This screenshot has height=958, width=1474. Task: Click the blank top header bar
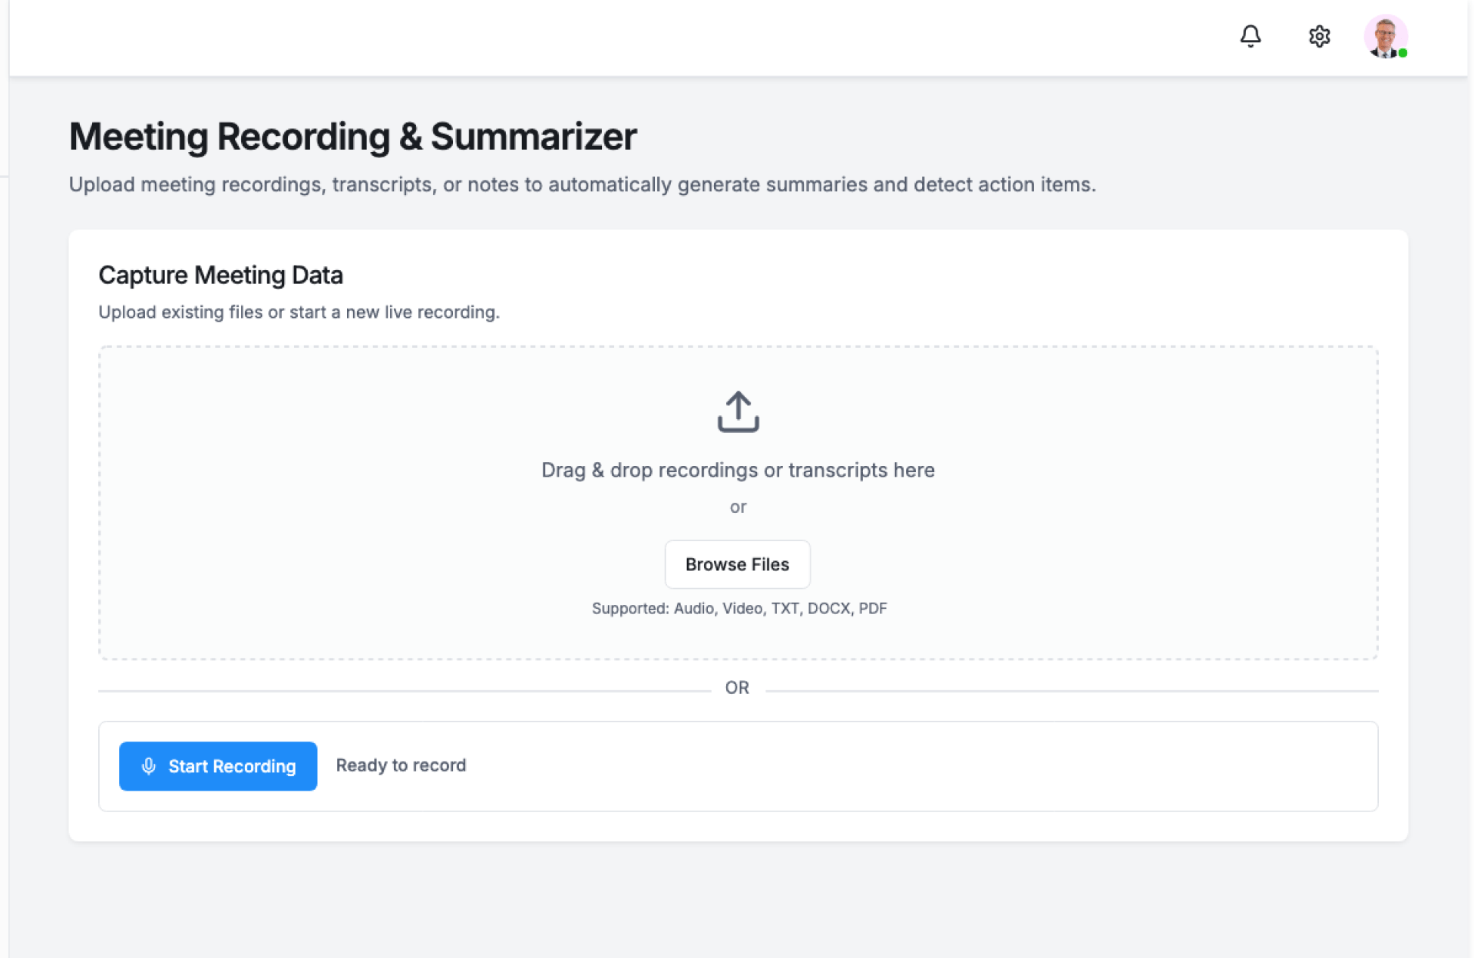coord(614,37)
